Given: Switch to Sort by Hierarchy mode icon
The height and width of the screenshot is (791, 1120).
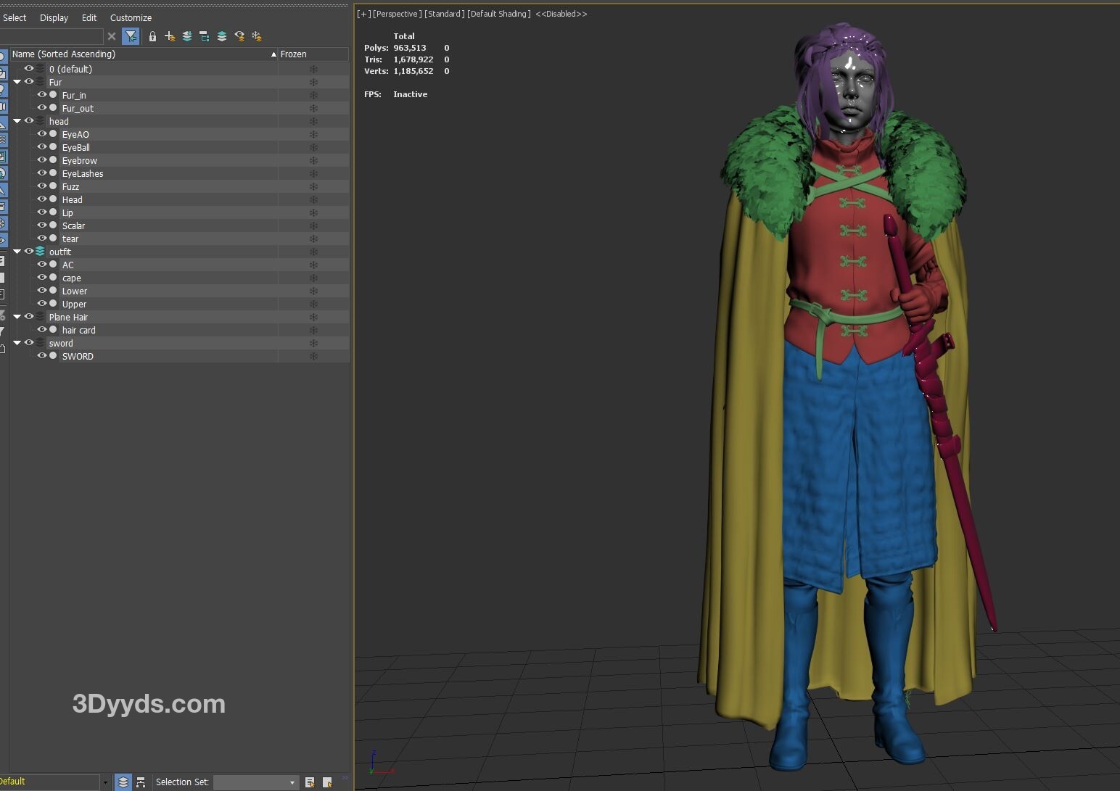Looking at the screenshot, I should click(x=141, y=782).
